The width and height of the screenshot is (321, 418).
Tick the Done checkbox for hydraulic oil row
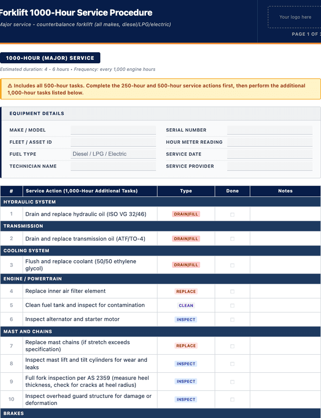(x=232, y=215)
